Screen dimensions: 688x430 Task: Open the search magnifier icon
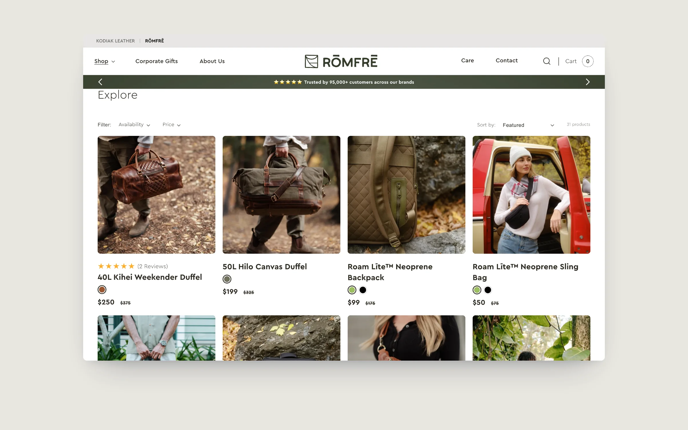coord(547,61)
